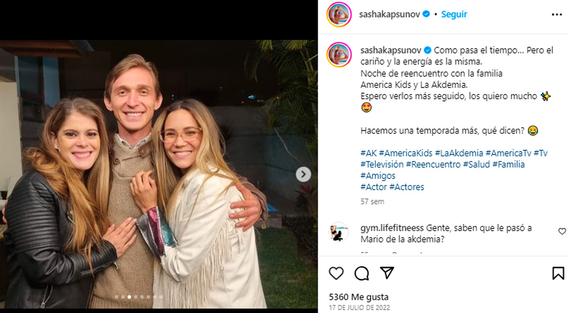The width and height of the screenshot is (569, 313).
Task: Click Seguir to follow sashakapsunov
Action: pos(454,14)
